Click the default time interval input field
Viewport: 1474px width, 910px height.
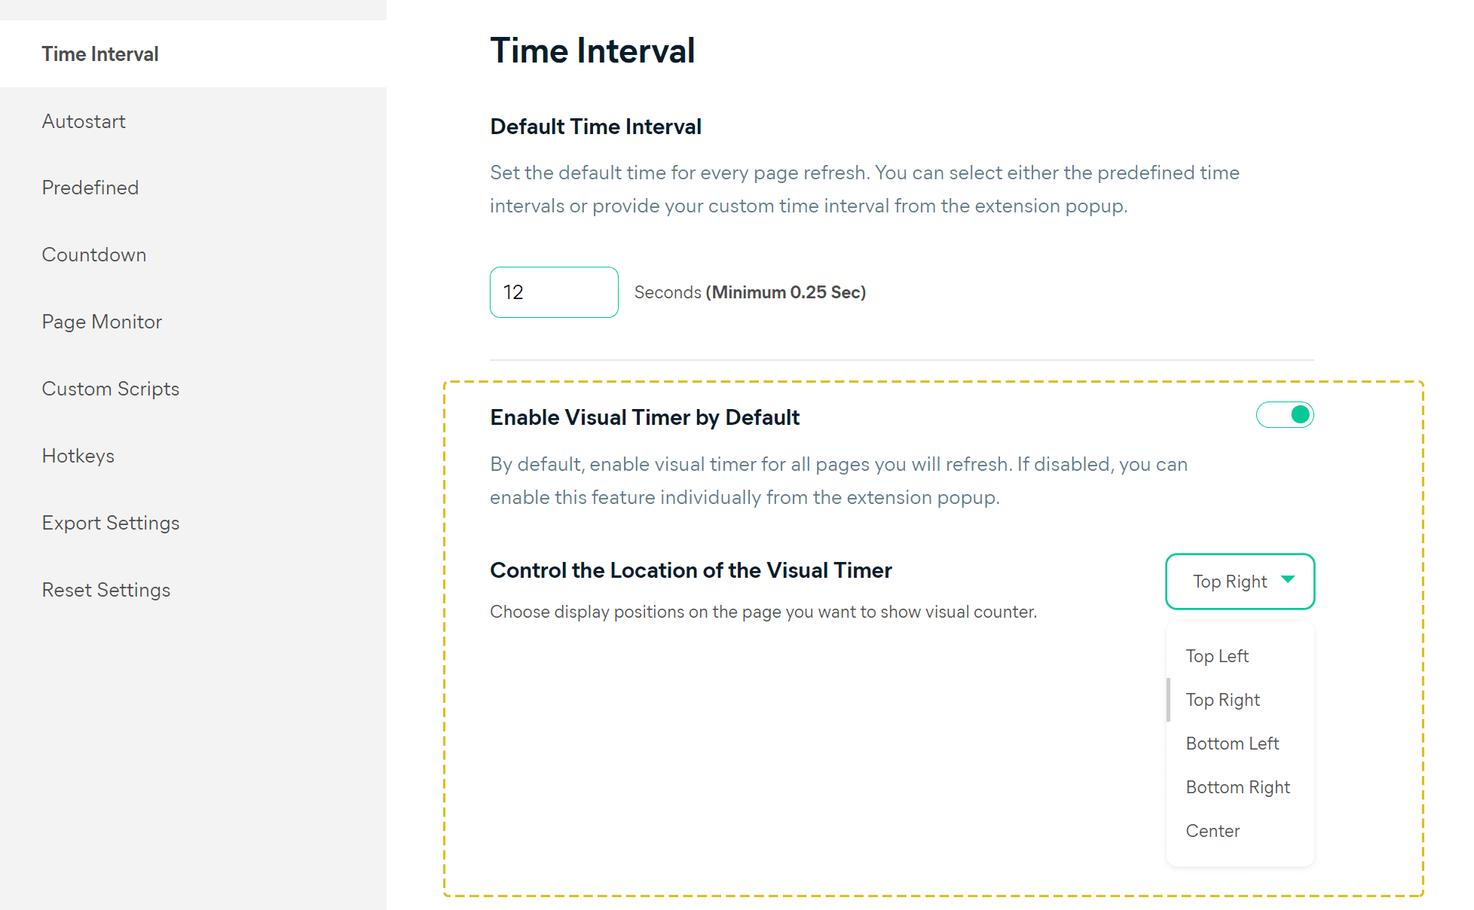coord(553,292)
